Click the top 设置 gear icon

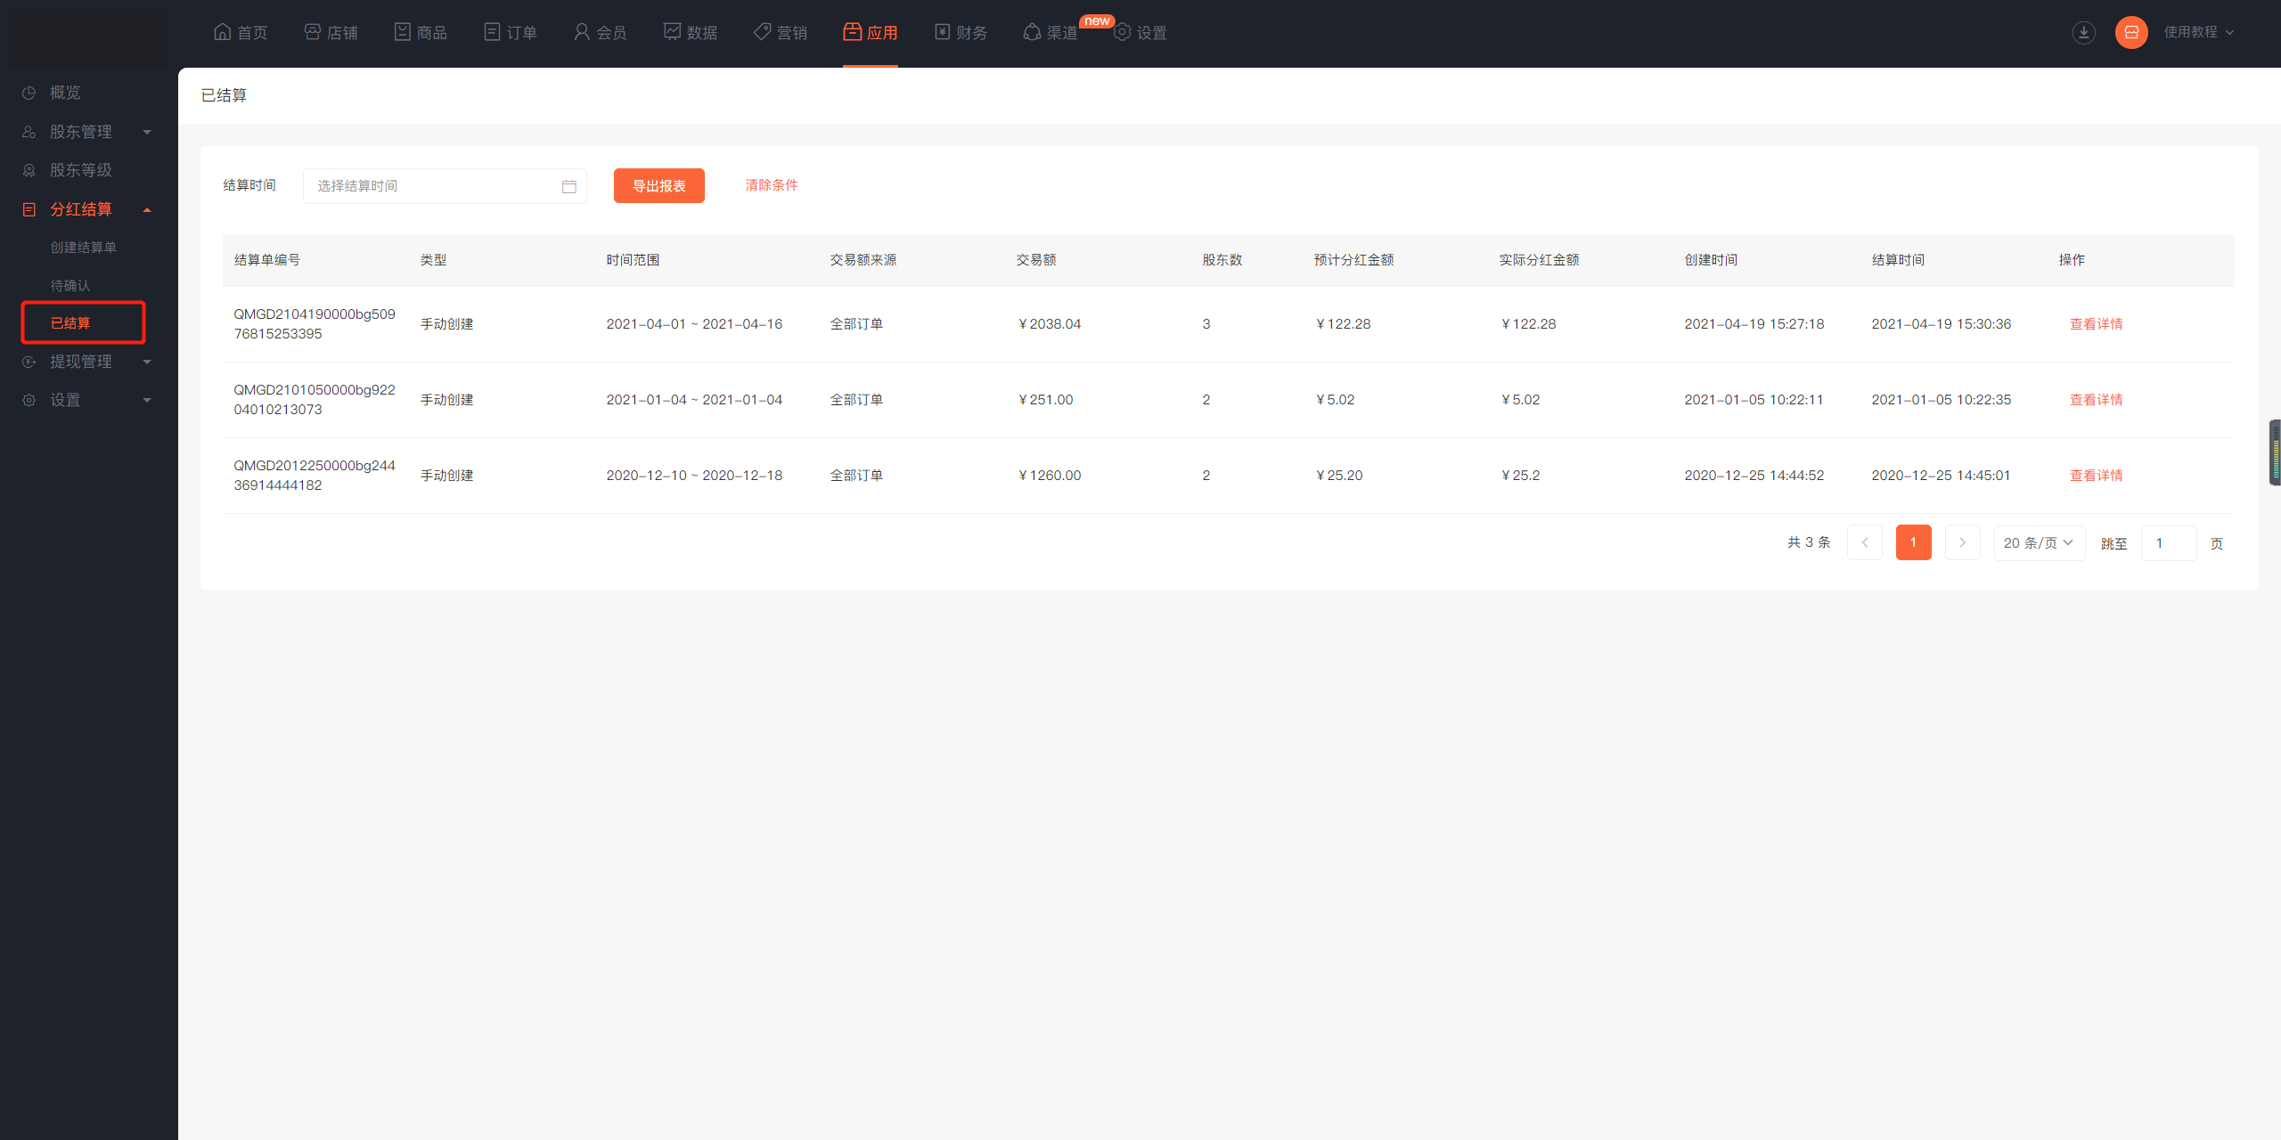pyautogui.click(x=1122, y=32)
